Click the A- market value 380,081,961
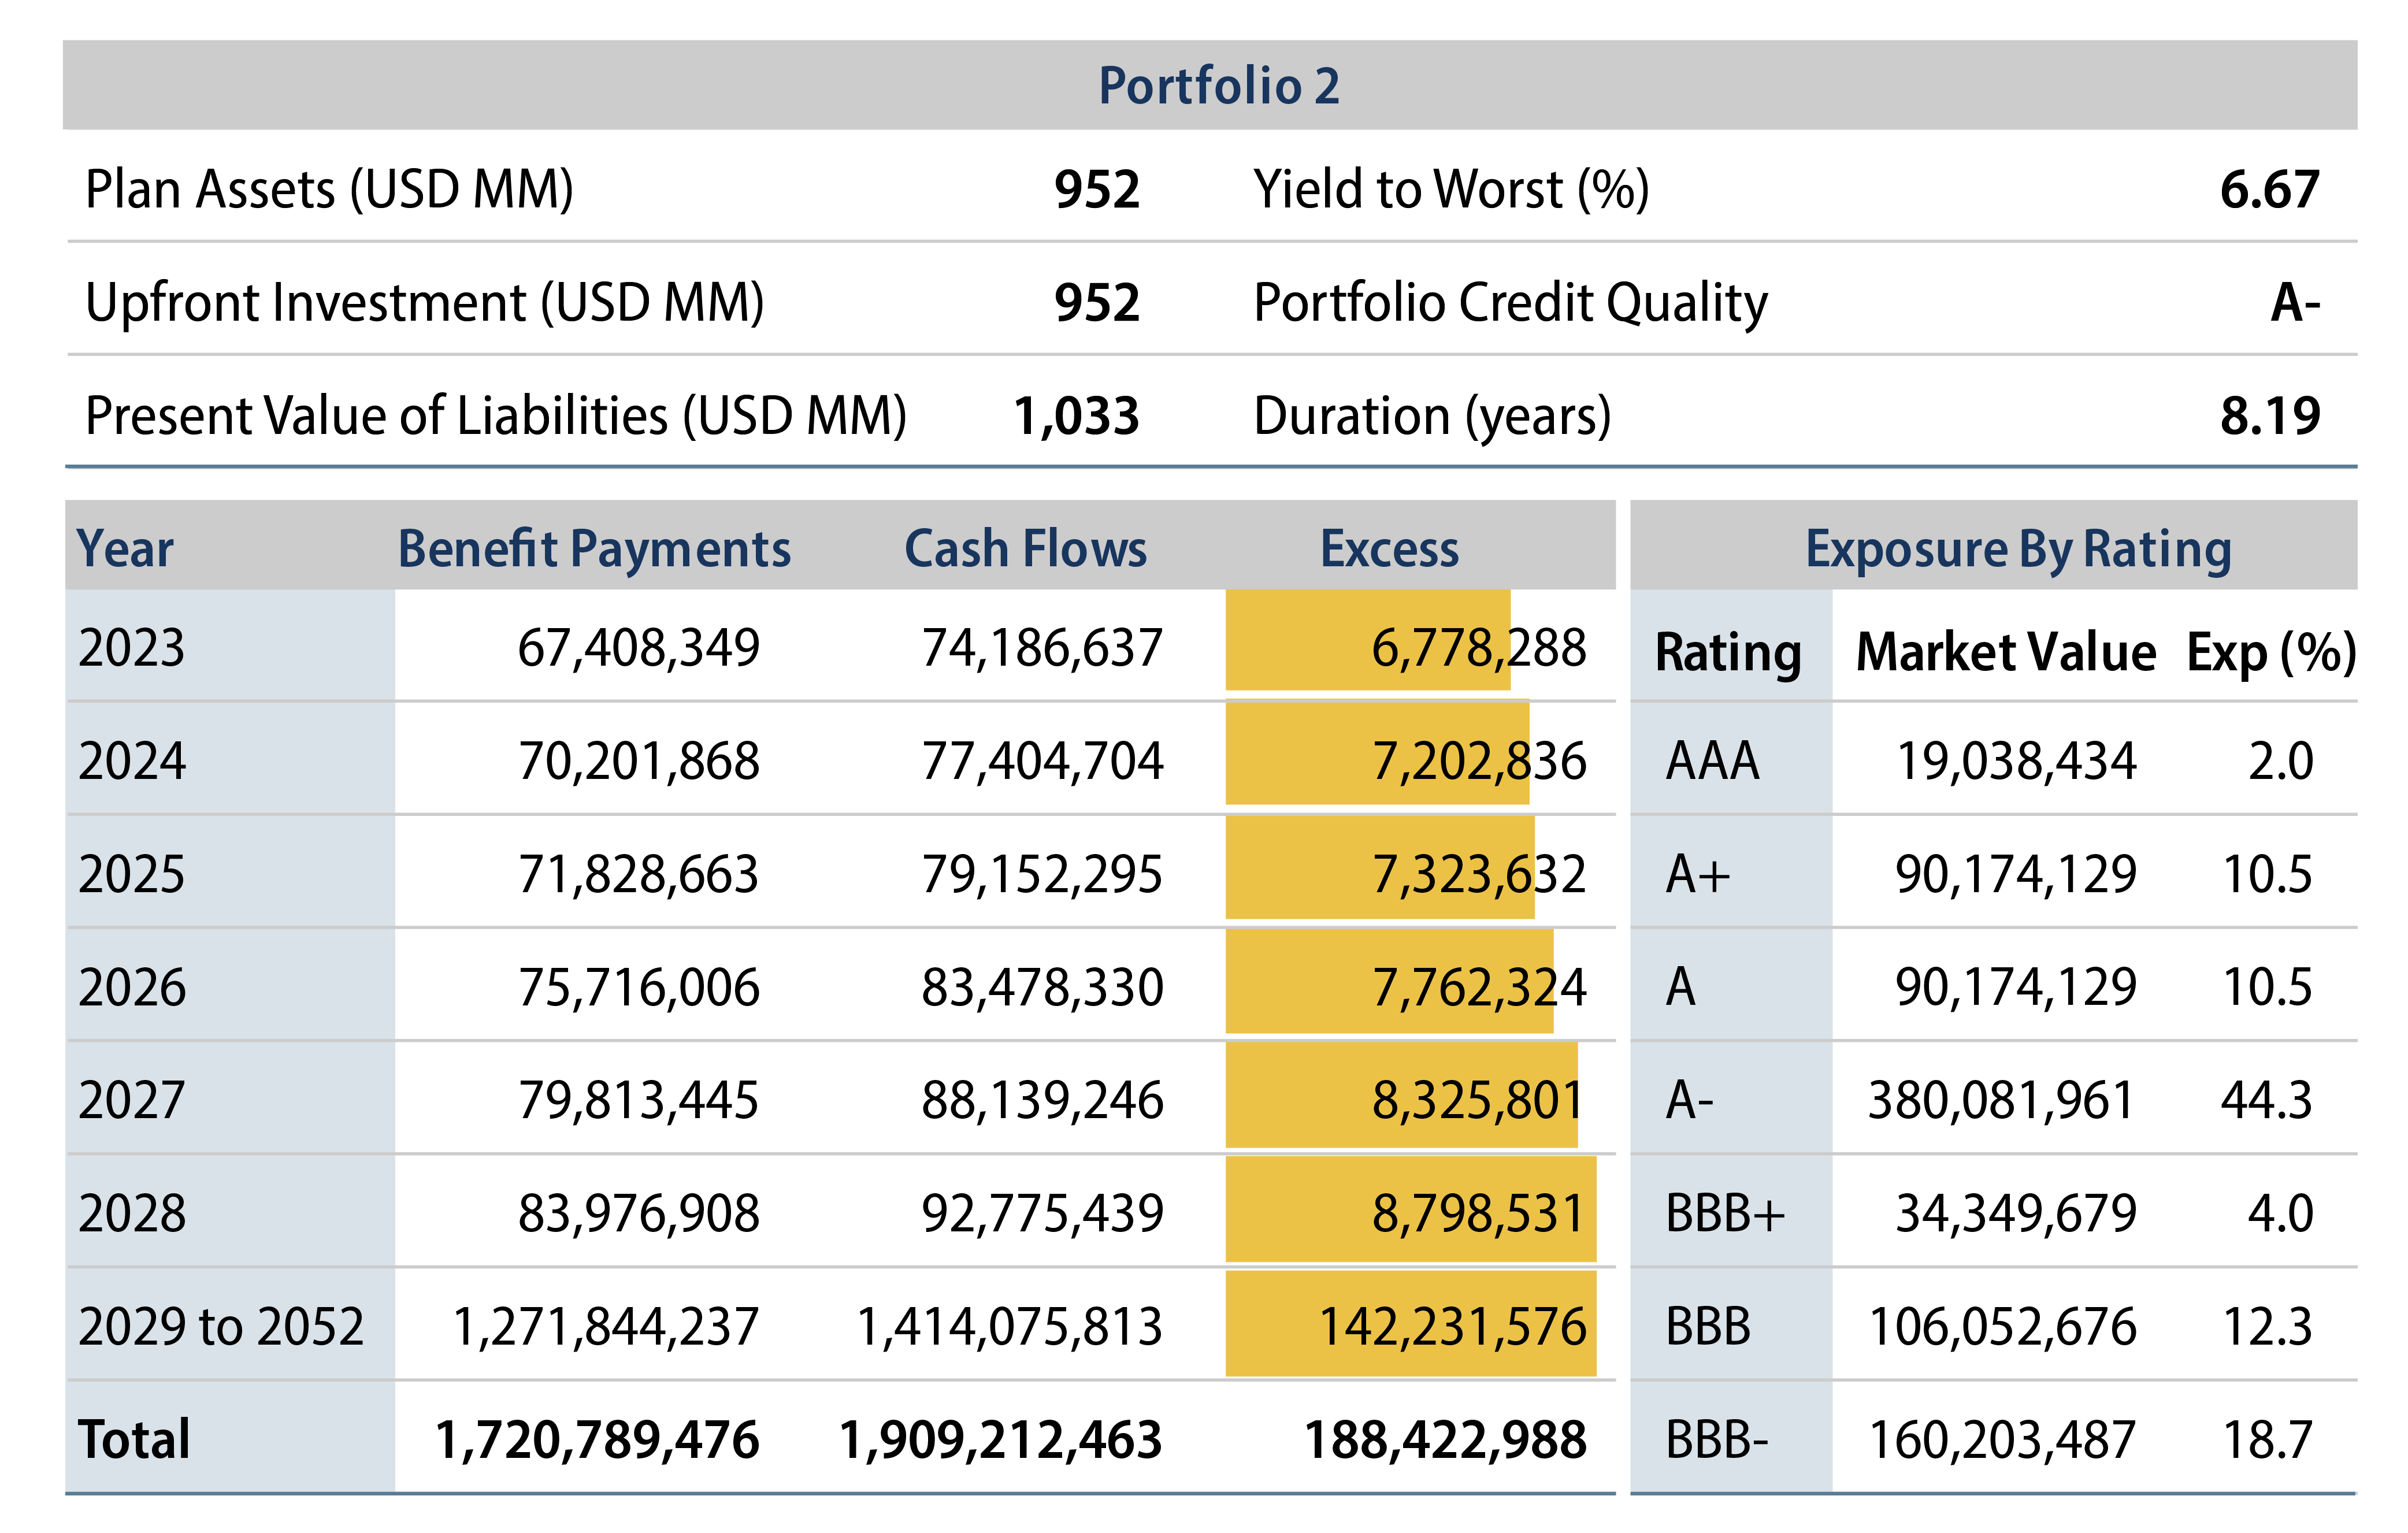Image resolution: width=2408 pixels, height=1533 pixels. (x=2001, y=1100)
